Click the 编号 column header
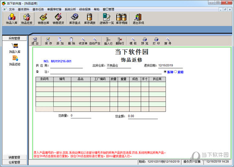Image resolution: width=234 pixels, height=167 pixels. (x=62, y=79)
